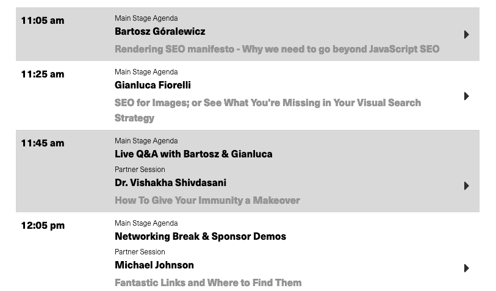Screen dimensions: 496x291
Task: Click Dr. Vishakha Shivdasani speaker name
Action: (171, 183)
